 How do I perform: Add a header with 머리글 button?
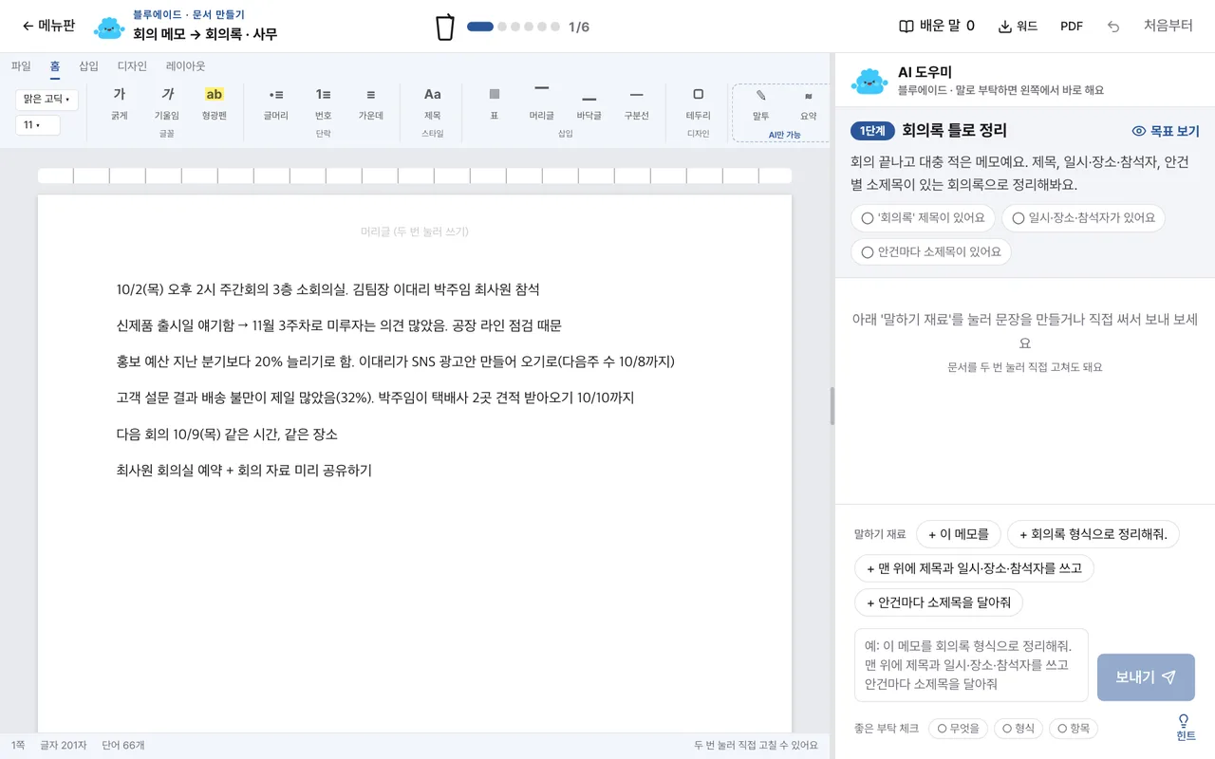542,104
